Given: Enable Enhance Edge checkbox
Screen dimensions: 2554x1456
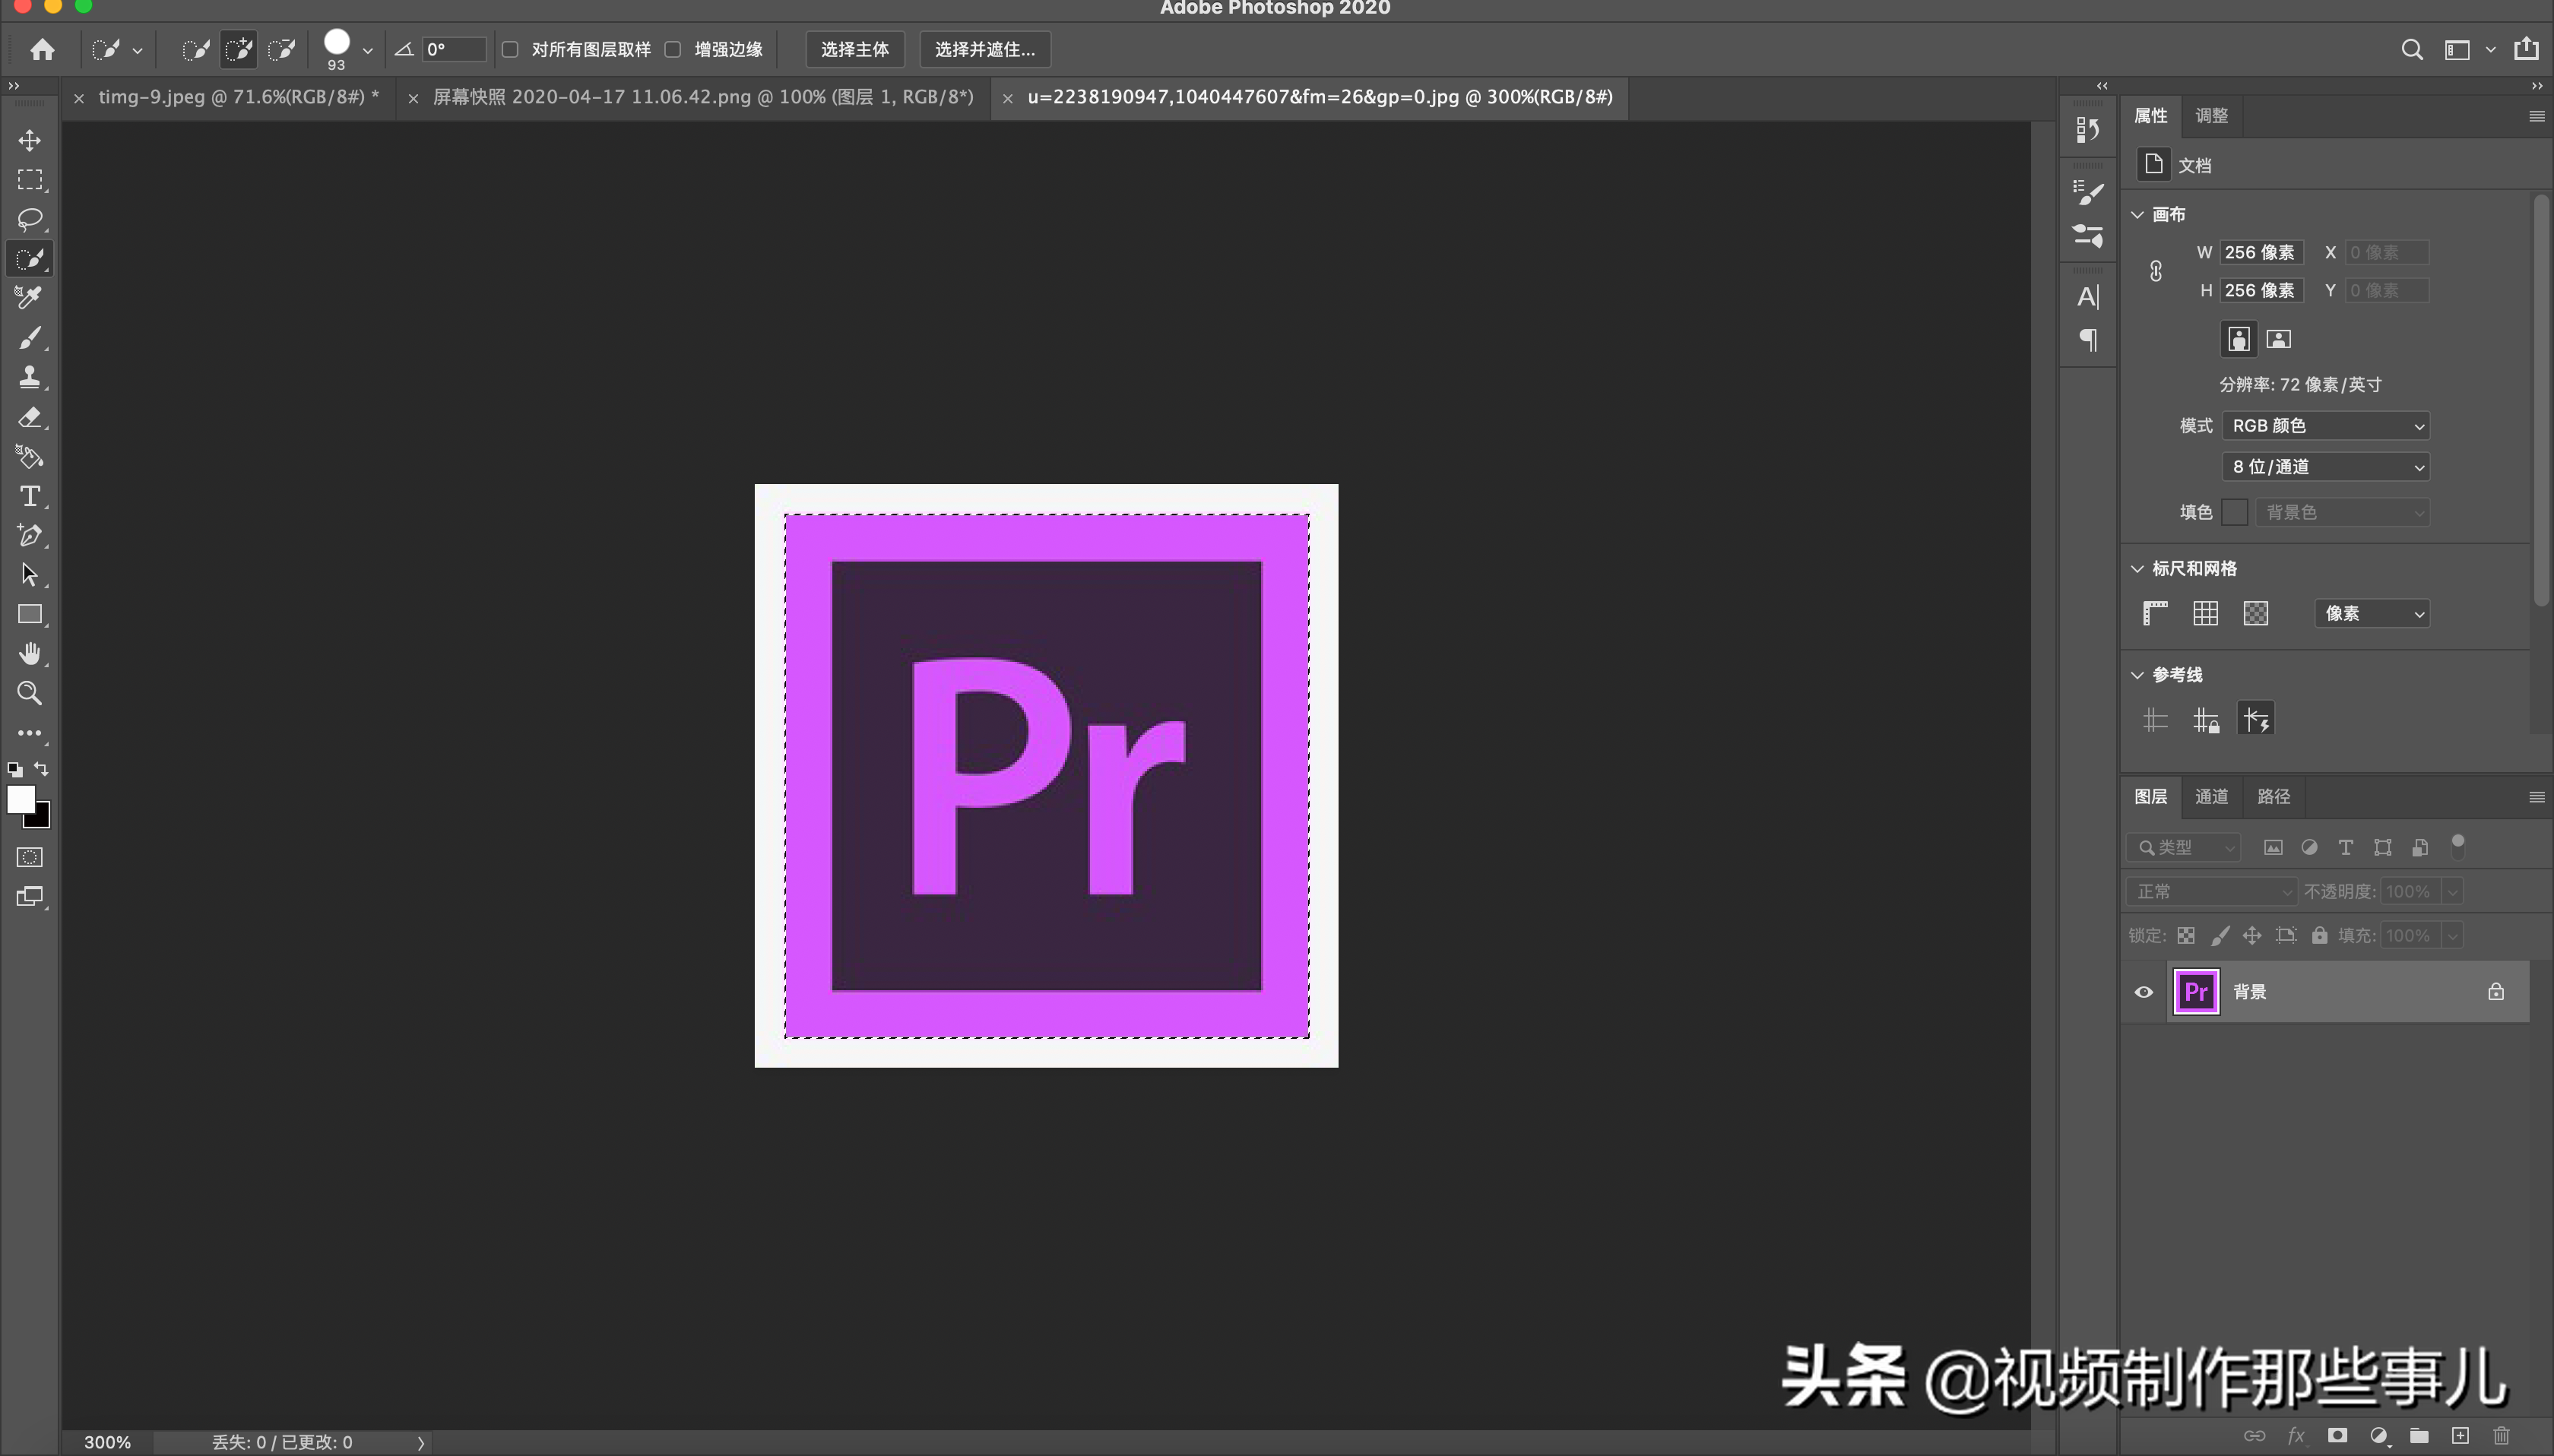Looking at the screenshot, I should tap(673, 49).
